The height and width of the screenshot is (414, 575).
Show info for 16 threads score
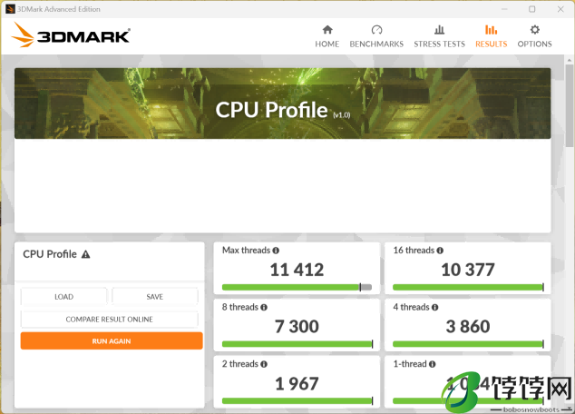point(440,251)
